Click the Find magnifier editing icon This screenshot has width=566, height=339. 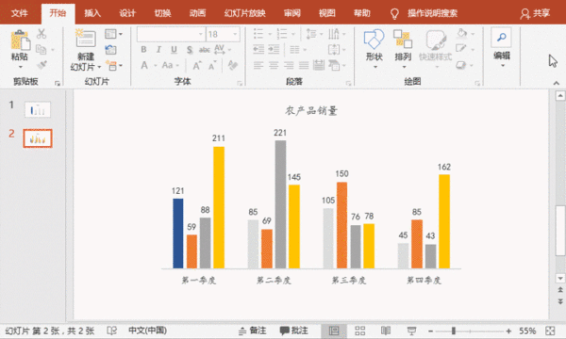[502, 38]
